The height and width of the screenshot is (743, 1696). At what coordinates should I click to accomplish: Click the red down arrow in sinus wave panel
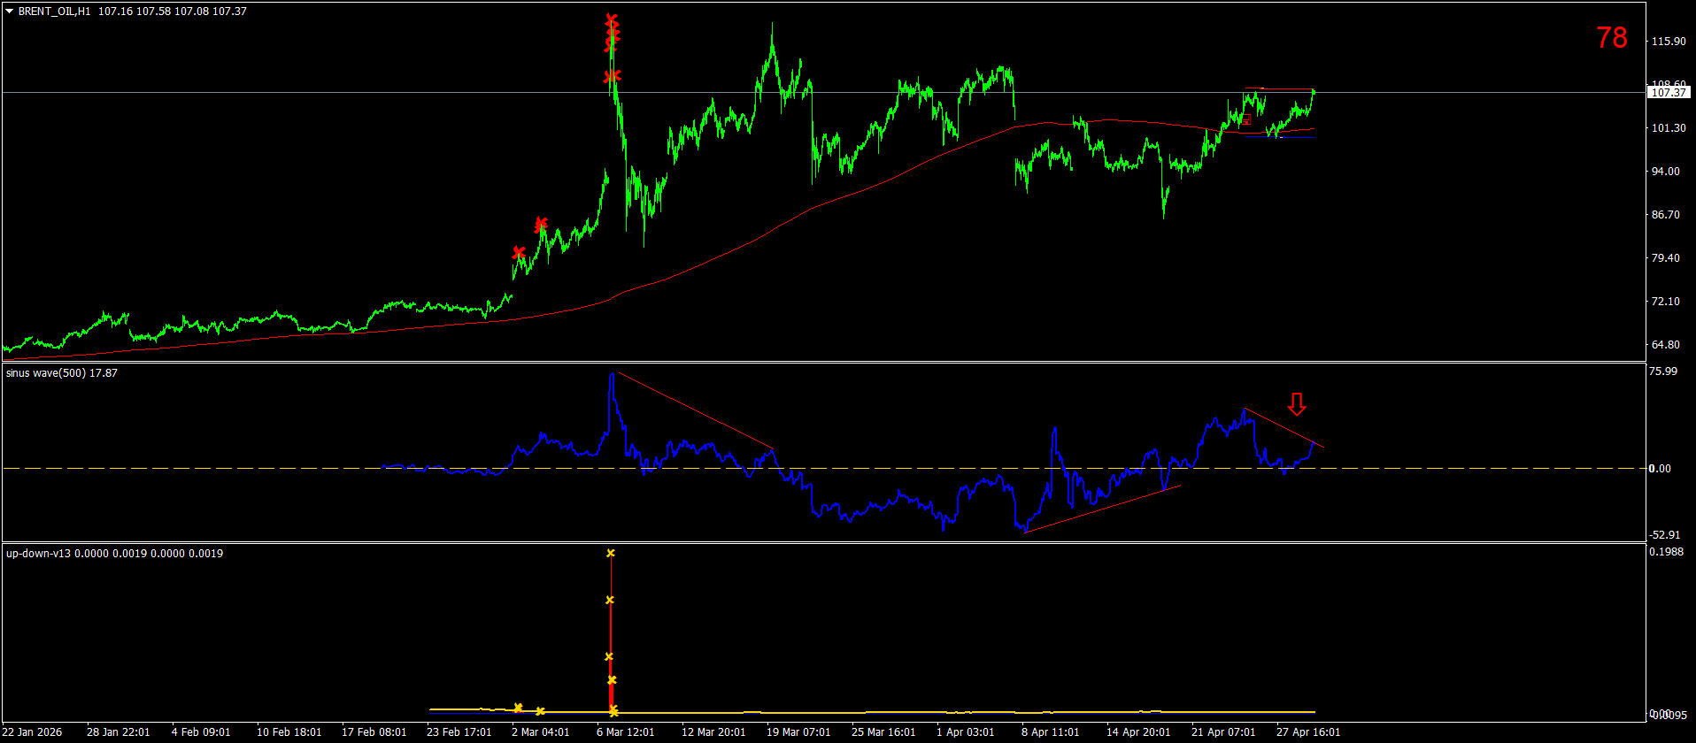click(x=1297, y=404)
